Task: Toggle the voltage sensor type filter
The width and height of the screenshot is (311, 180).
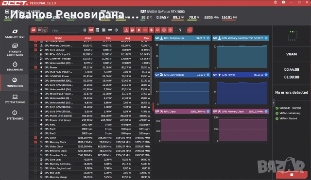Action: [133, 30]
